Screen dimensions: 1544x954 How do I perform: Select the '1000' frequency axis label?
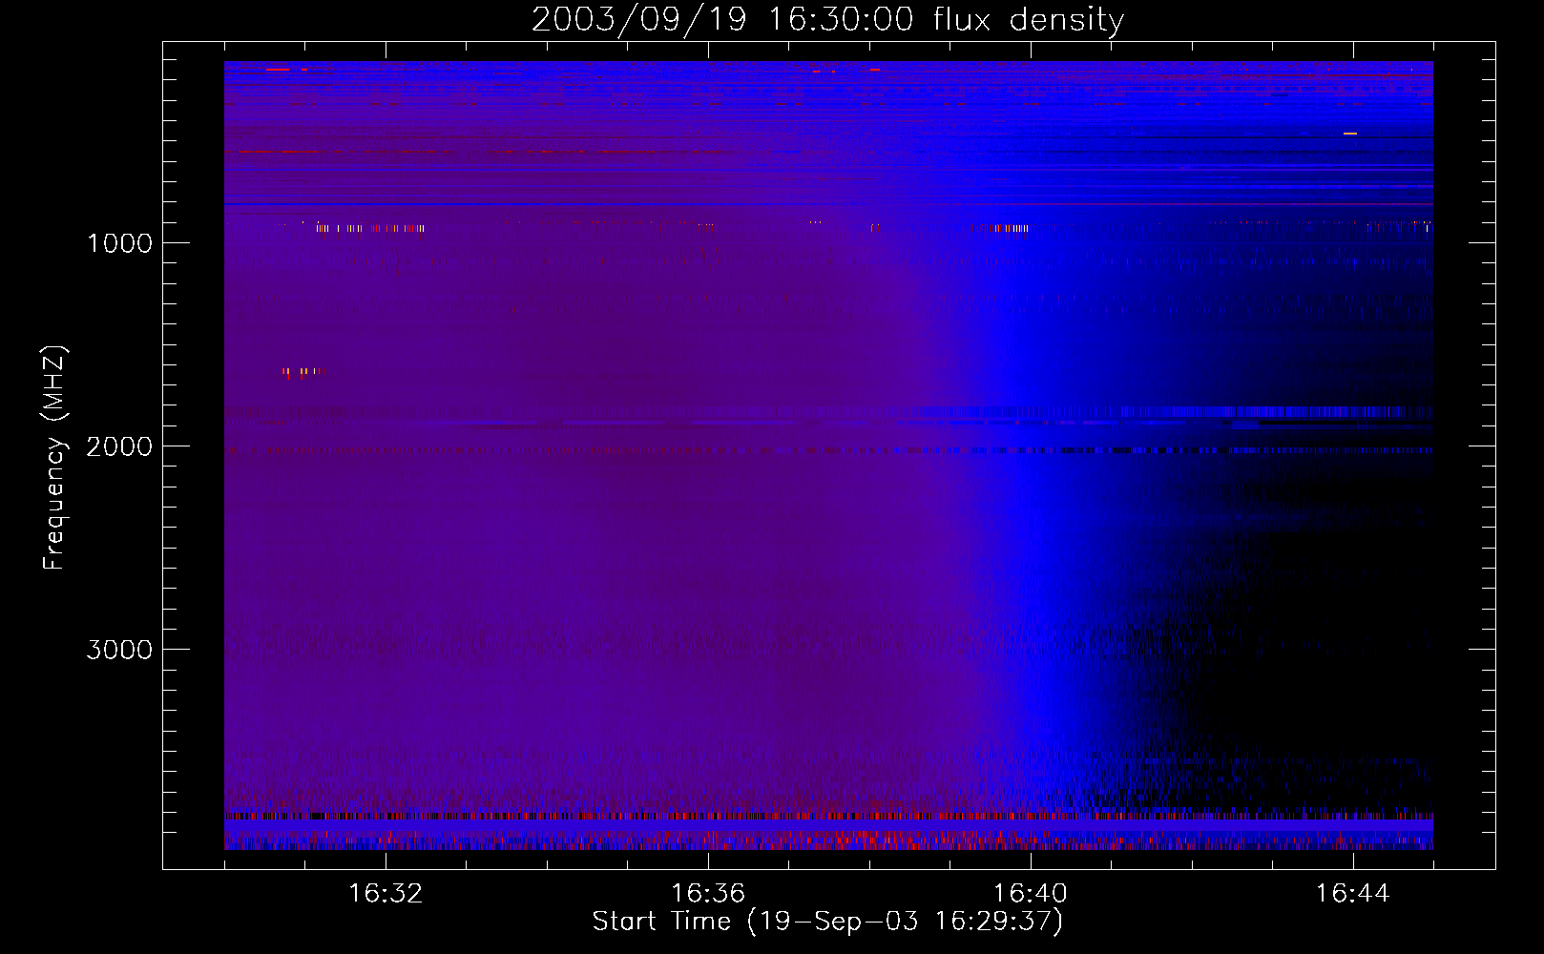pyautogui.click(x=119, y=243)
